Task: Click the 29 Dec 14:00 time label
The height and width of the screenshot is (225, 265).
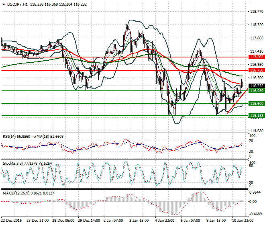Action: [89, 221]
